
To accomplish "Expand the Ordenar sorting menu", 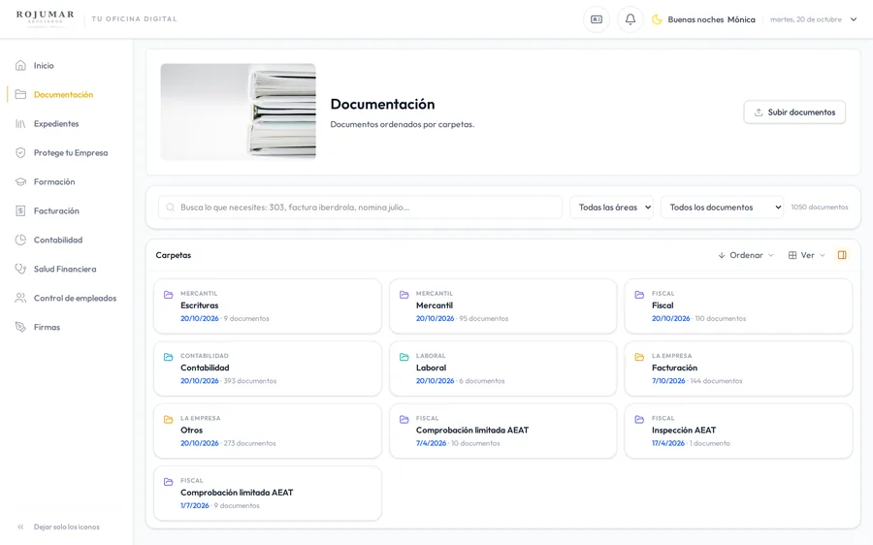I will click(746, 255).
